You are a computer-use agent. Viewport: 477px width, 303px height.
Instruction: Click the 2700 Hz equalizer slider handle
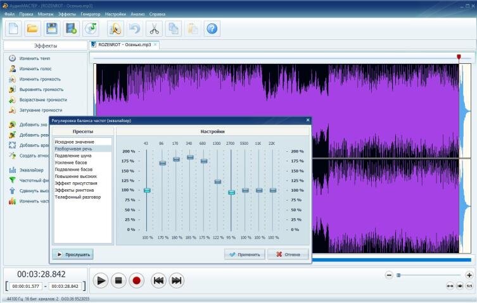[231, 192]
